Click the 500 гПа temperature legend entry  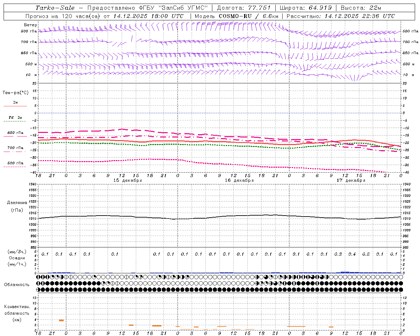click(15, 163)
